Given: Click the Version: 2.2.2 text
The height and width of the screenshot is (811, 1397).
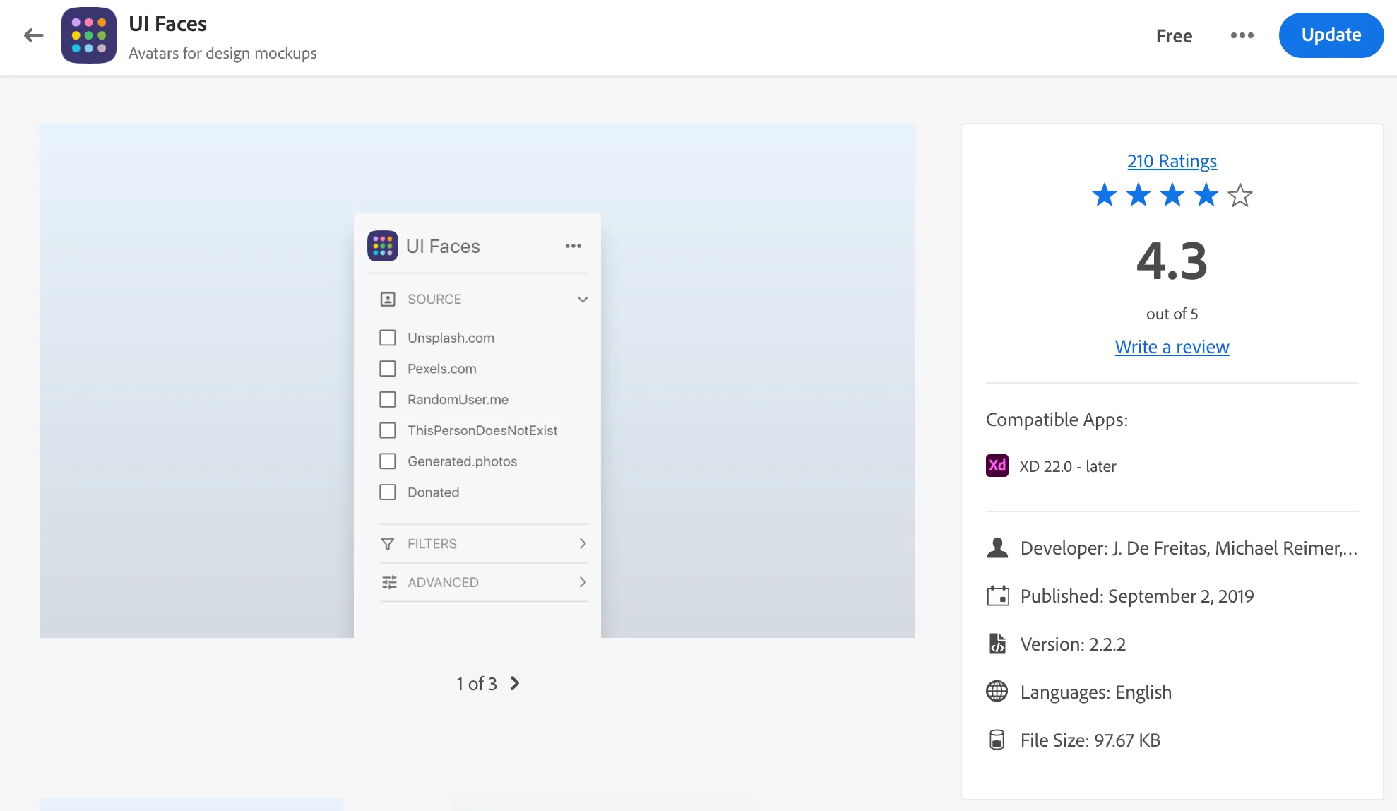Looking at the screenshot, I should click(1073, 644).
